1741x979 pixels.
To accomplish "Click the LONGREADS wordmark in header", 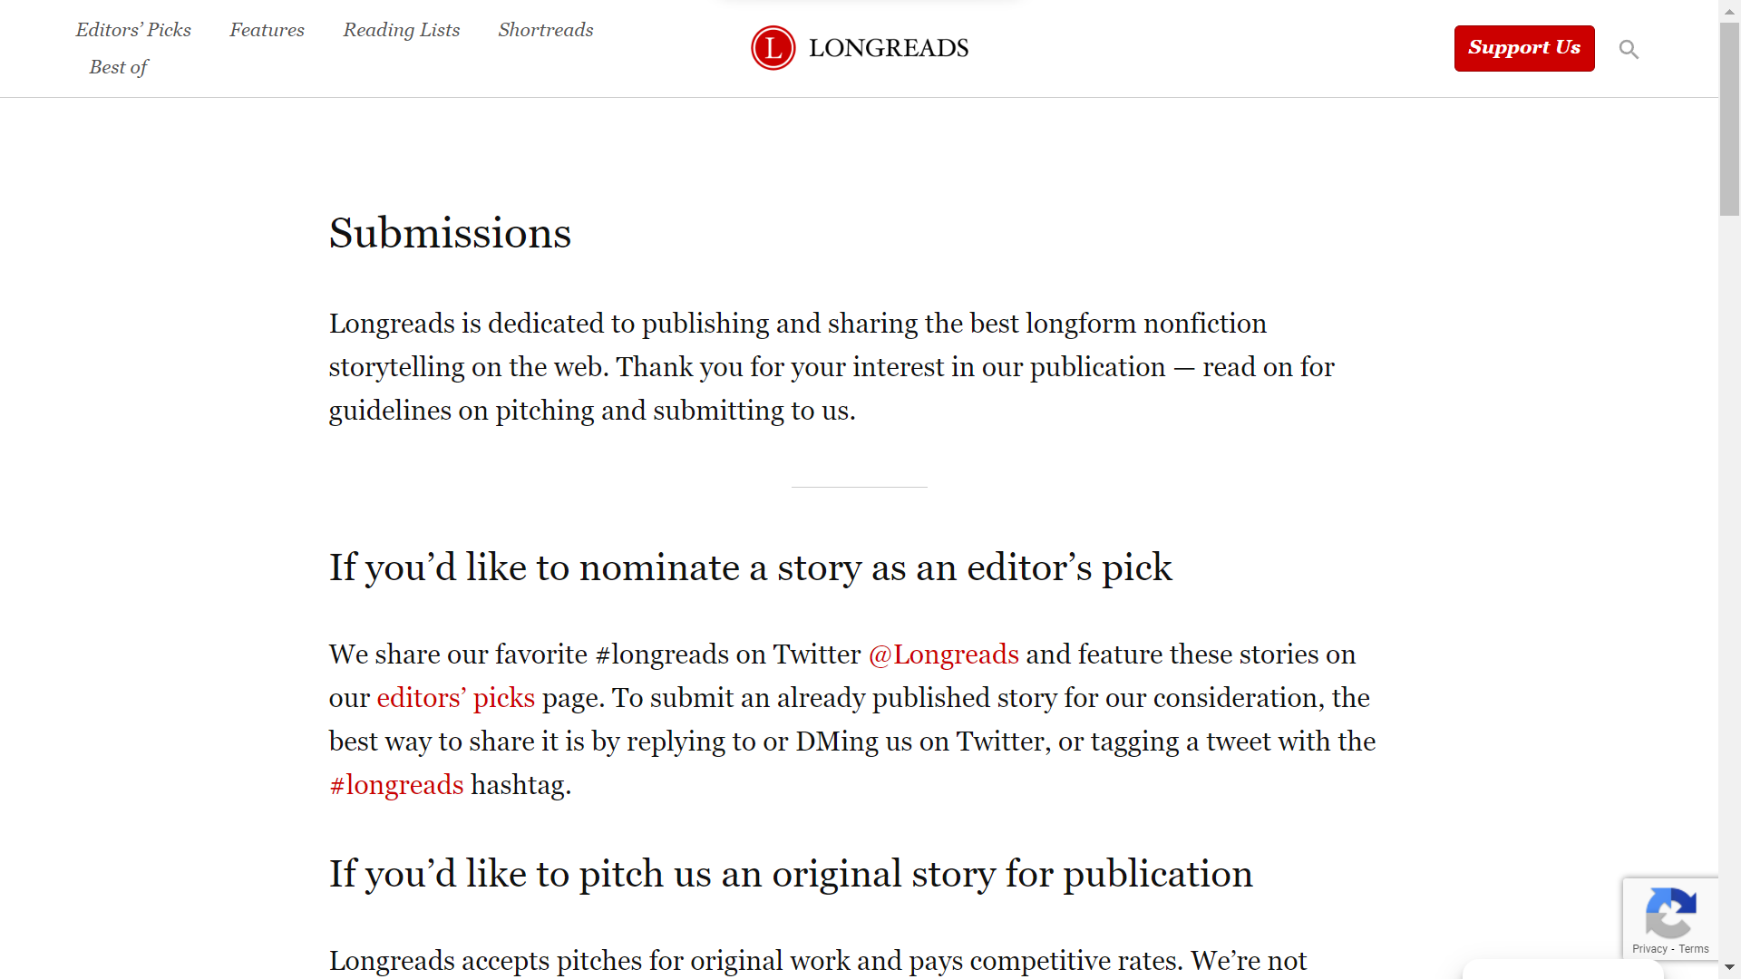I will click(889, 48).
